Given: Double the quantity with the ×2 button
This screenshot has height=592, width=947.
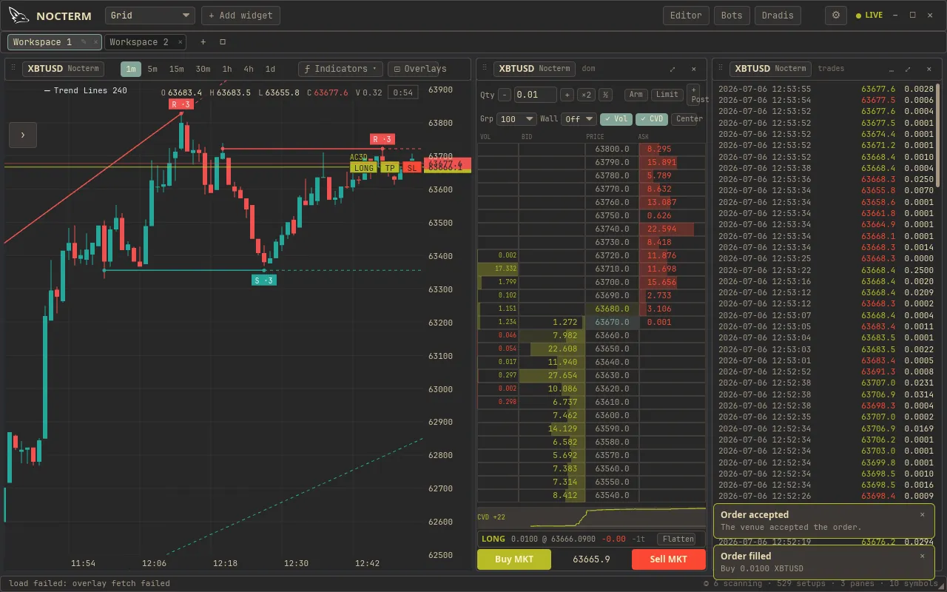Looking at the screenshot, I should [x=586, y=95].
